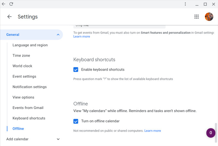Go to Event settings

24,76
